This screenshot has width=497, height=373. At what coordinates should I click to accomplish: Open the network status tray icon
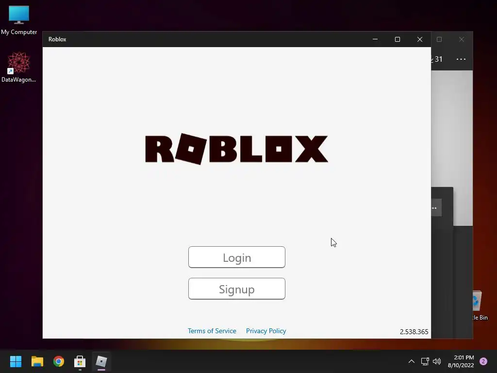point(425,361)
